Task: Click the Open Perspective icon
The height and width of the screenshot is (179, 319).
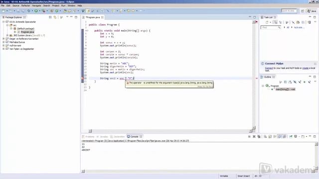Action: point(303,11)
